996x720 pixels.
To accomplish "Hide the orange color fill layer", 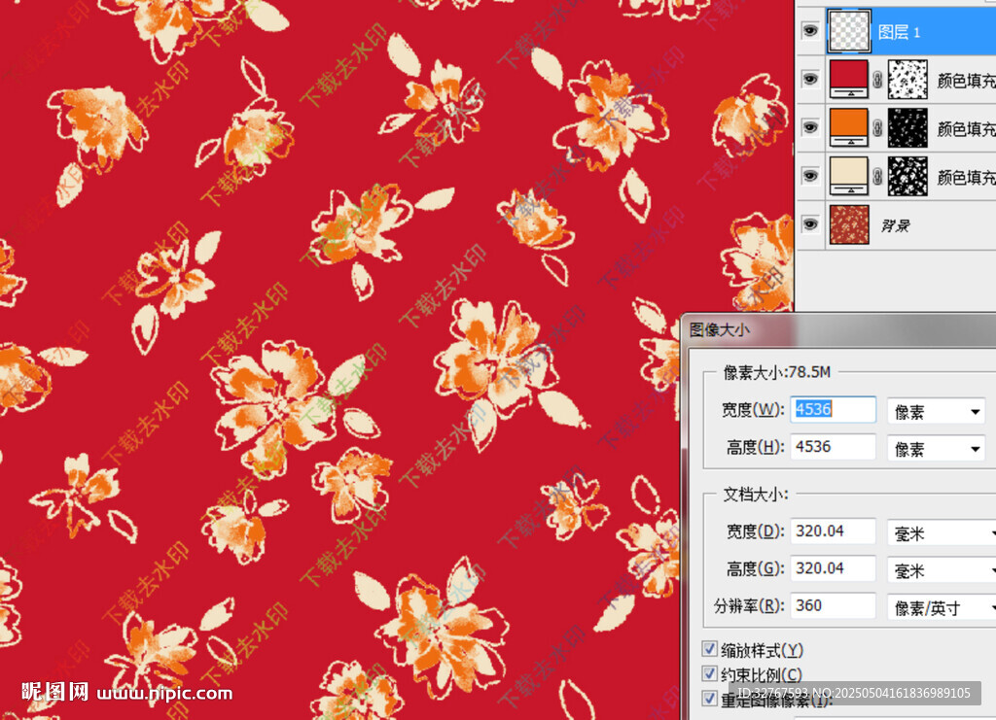I will point(809,128).
